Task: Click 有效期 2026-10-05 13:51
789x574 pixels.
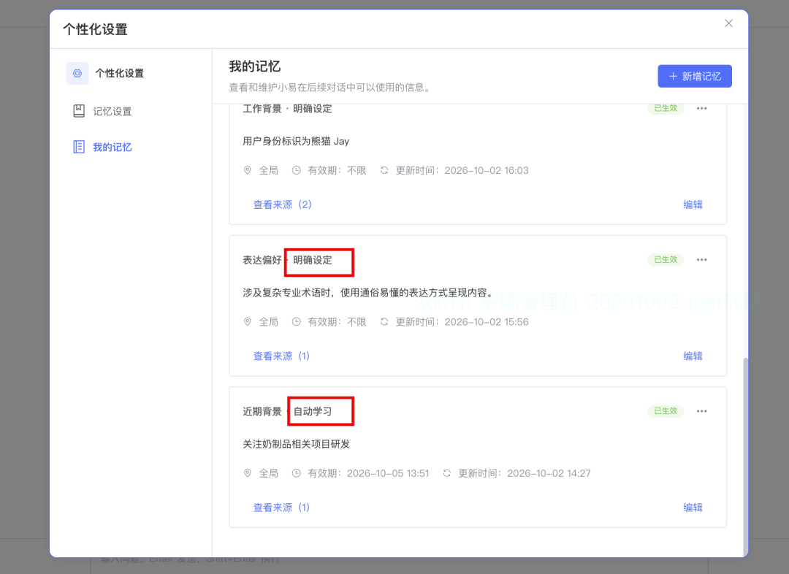Action: pos(368,473)
